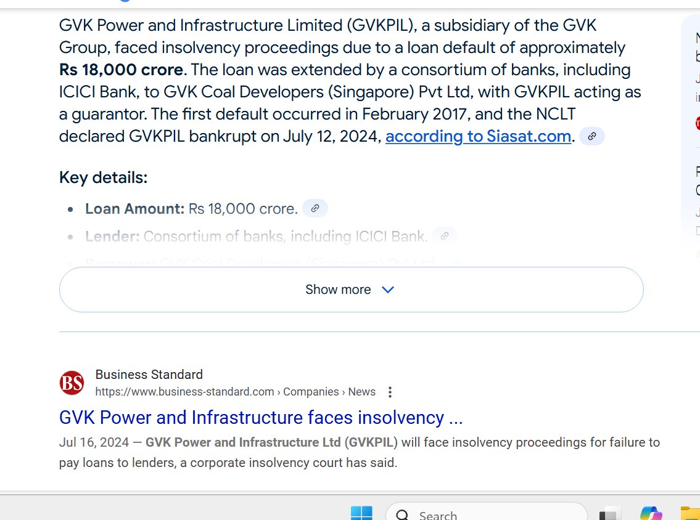
Task: Open Task View from the taskbar
Action: pos(610,514)
